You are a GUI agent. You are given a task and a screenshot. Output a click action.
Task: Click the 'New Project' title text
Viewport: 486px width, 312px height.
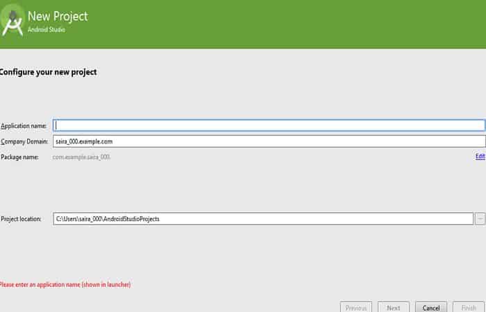pyautogui.click(x=58, y=17)
